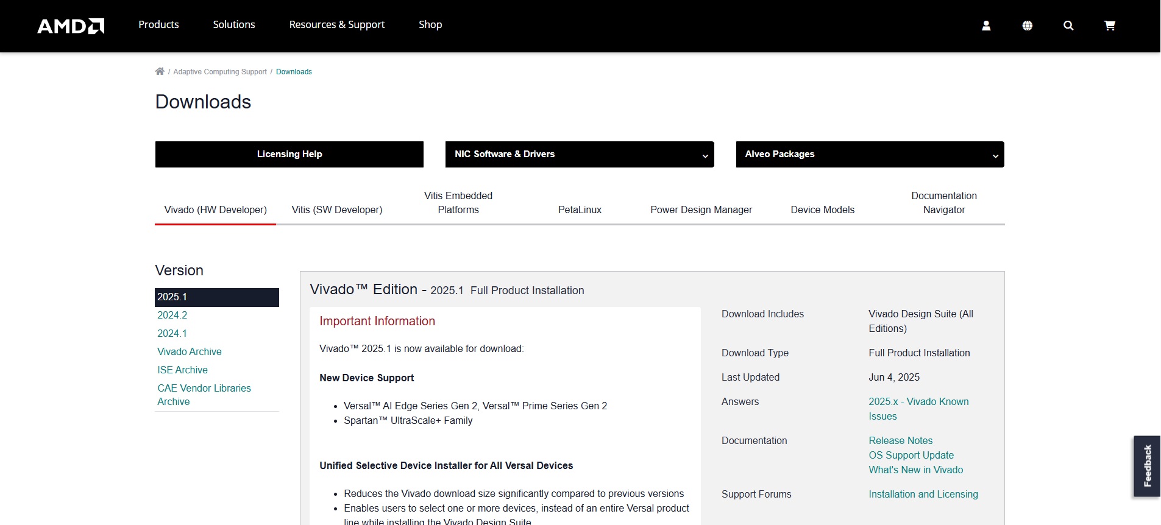
Task: Click 'Vivado Design Suite (All Editions)' text
Action: pyautogui.click(x=921, y=321)
